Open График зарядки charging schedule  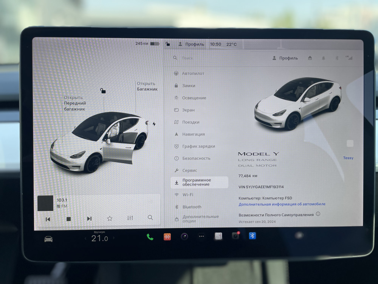(195, 146)
